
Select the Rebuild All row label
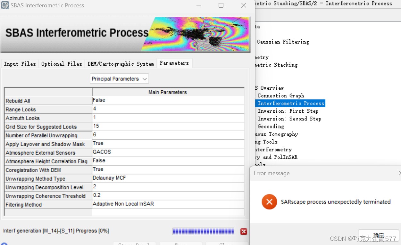tap(48, 101)
